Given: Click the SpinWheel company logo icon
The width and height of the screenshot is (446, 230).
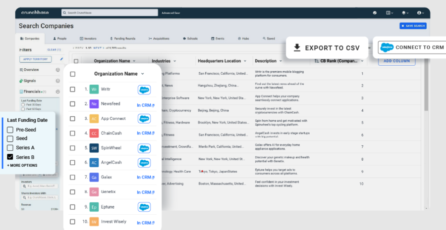Looking at the screenshot, I should pyautogui.click(x=94, y=148).
